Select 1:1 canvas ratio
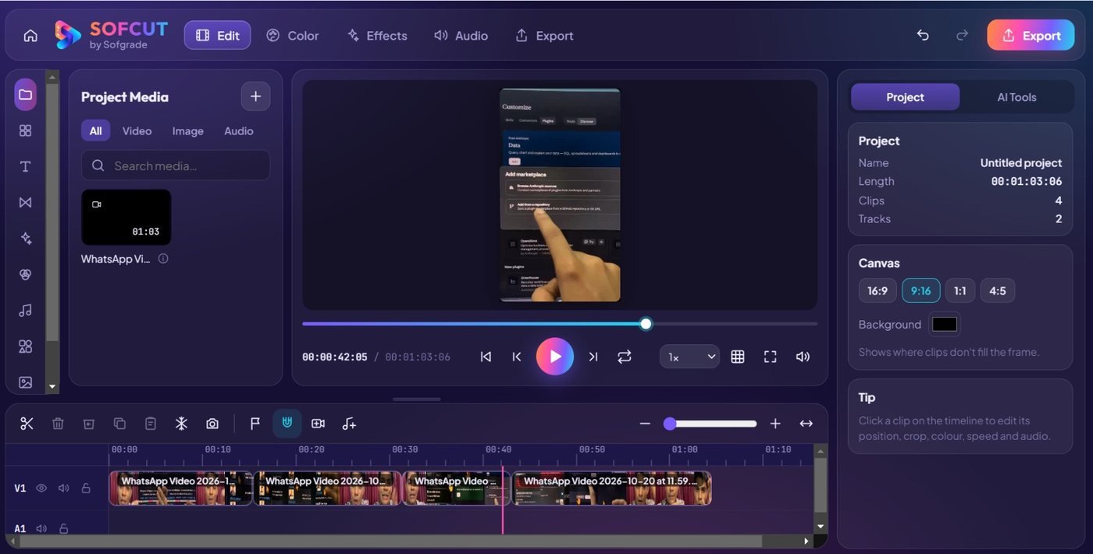 959,290
